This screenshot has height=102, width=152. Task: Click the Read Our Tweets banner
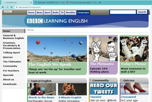104,89
